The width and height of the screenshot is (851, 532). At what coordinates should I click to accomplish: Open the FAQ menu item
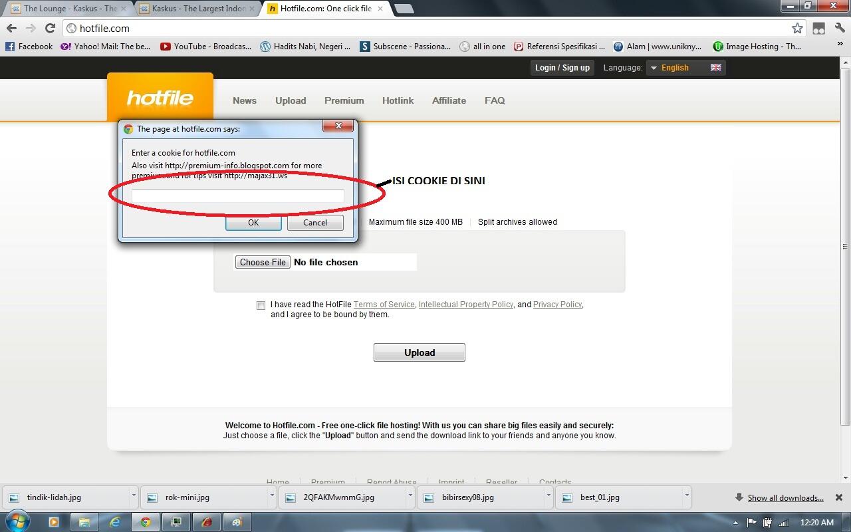(x=495, y=100)
